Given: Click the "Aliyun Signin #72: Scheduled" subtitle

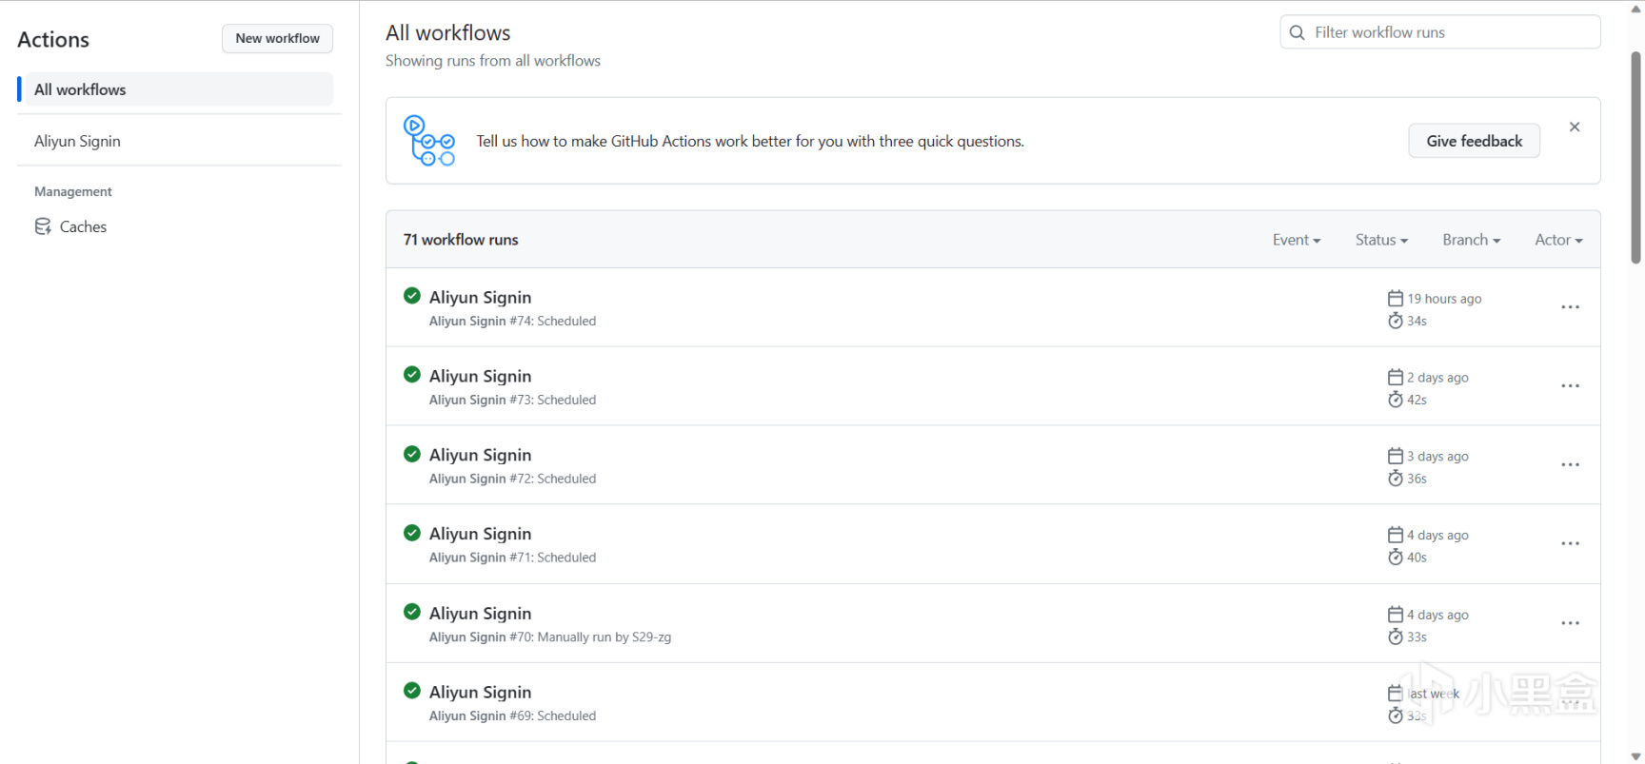Looking at the screenshot, I should click(513, 480).
